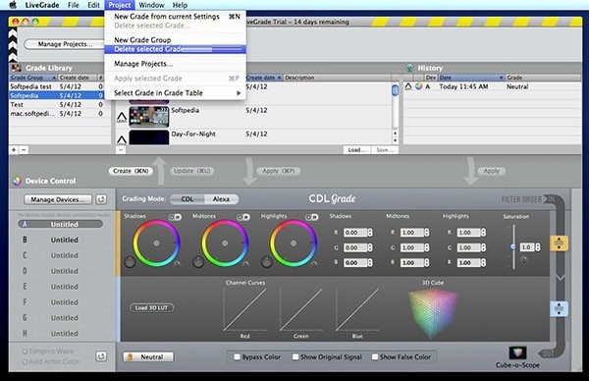
Task: Click the Manage Devices button
Action: (x=58, y=199)
